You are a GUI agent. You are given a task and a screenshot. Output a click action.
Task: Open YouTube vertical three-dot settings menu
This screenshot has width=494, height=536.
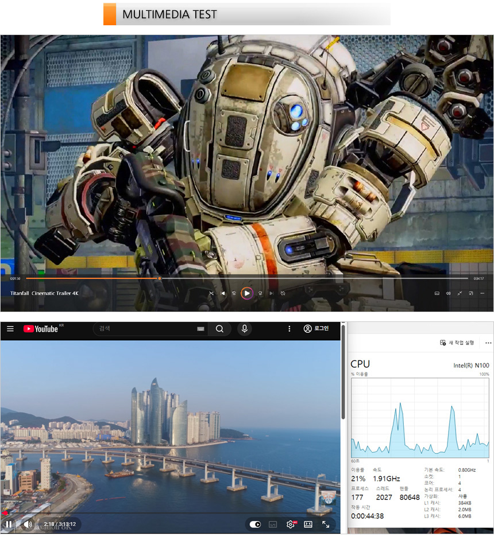click(290, 329)
